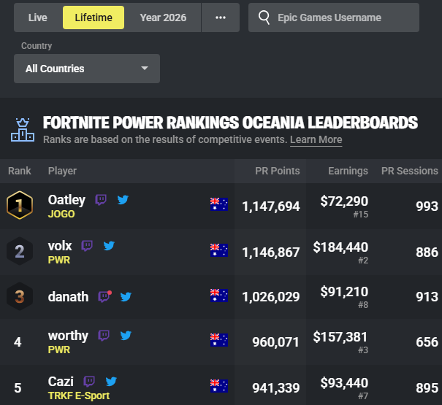The width and height of the screenshot is (442, 405).
Task: Click the silver rank 2 badge
Action: click(x=20, y=251)
